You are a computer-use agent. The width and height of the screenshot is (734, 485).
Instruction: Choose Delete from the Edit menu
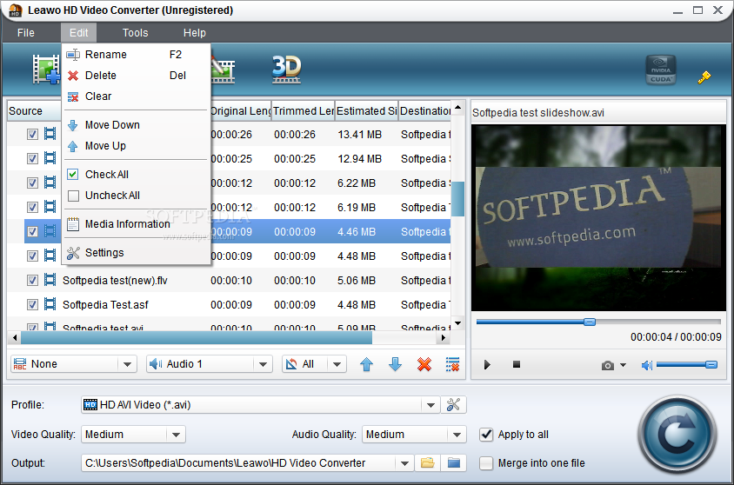pyautogui.click(x=136, y=76)
